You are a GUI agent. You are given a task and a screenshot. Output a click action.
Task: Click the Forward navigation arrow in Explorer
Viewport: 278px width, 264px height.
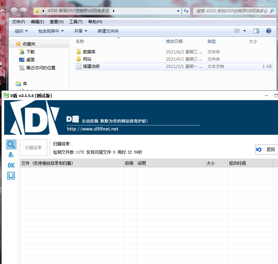[x=23, y=11]
